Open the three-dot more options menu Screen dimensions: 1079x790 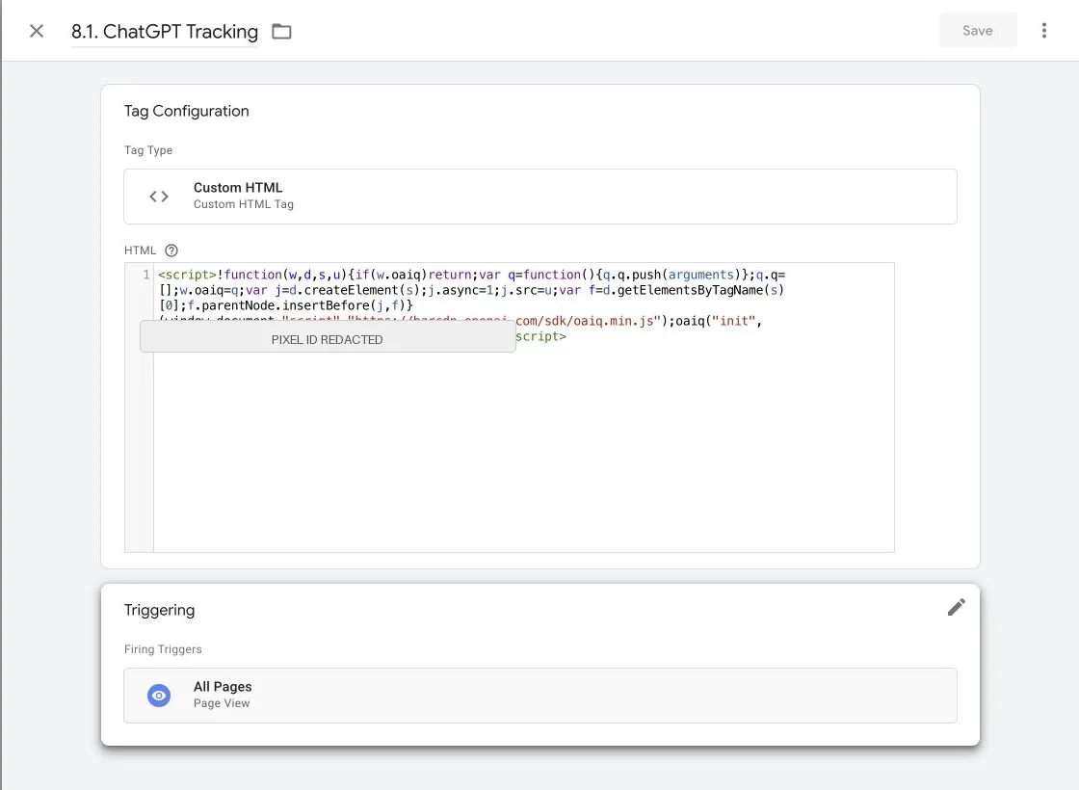coord(1044,30)
